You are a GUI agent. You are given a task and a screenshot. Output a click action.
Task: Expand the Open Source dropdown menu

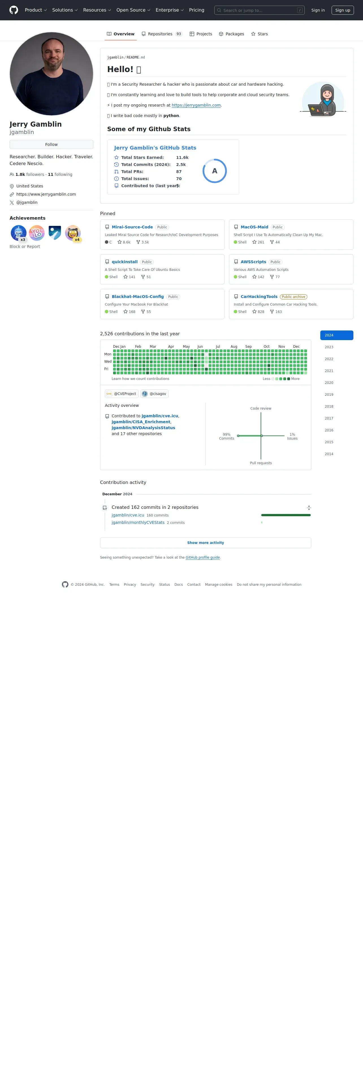[x=133, y=10]
